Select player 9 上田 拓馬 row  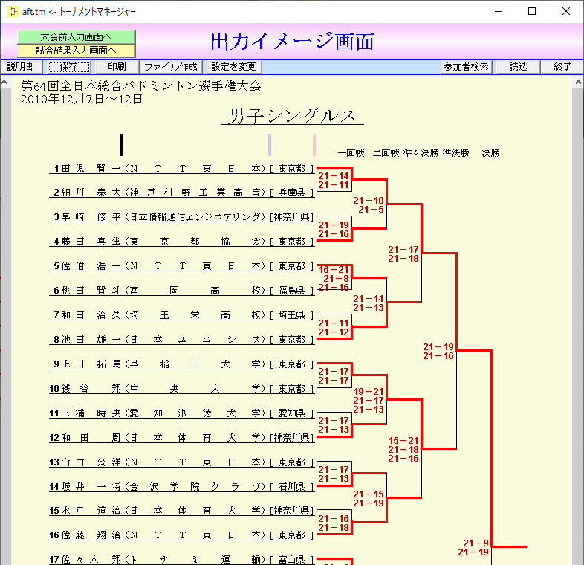click(182, 364)
